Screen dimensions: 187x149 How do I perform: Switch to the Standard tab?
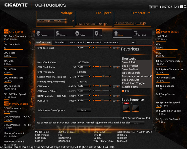pos(60,42)
